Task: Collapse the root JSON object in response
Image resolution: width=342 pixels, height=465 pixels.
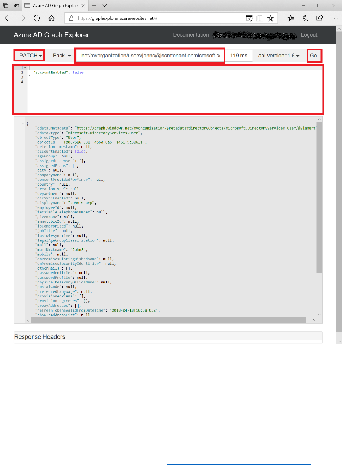Action: click(23, 123)
